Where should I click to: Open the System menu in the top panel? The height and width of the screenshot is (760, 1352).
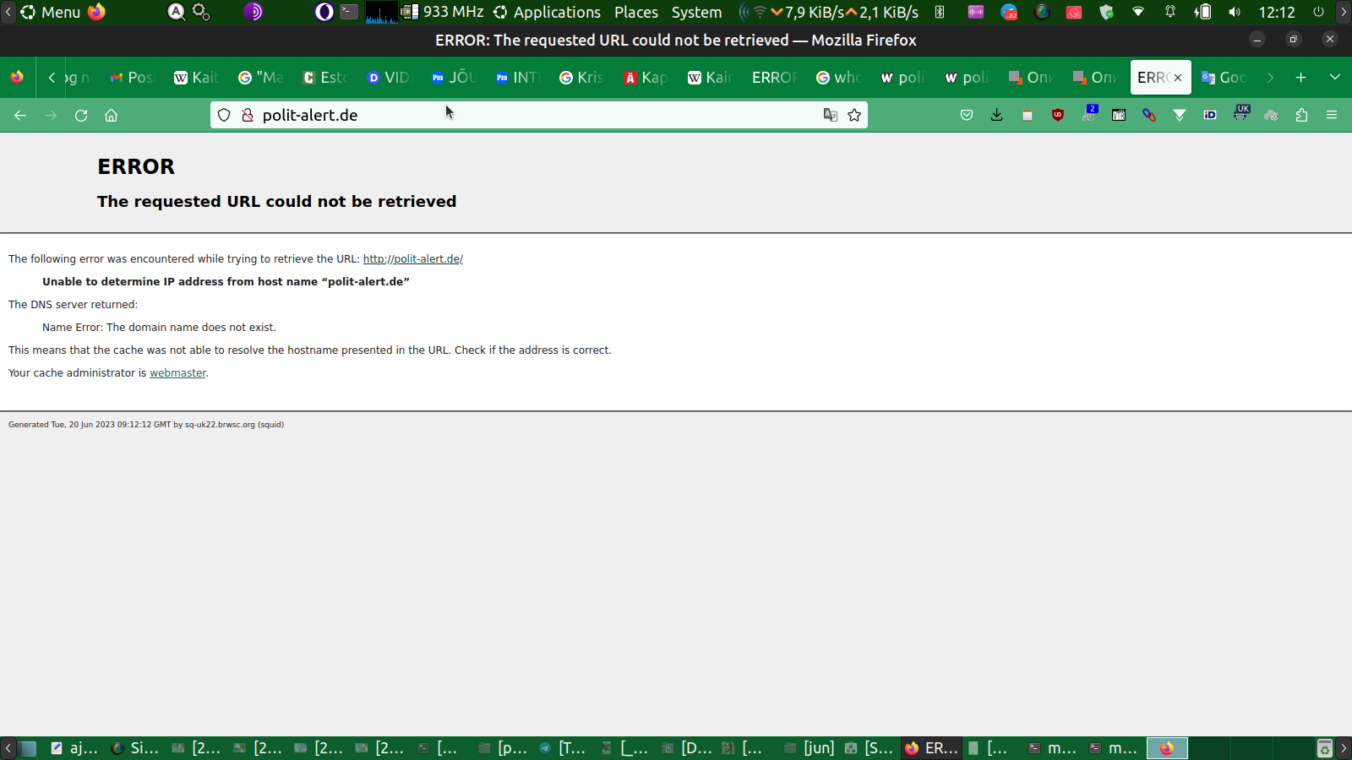pos(697,12)
